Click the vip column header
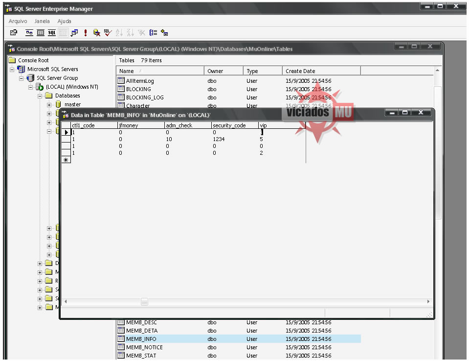This screenshot has width=469, height=361. point(282,125)
